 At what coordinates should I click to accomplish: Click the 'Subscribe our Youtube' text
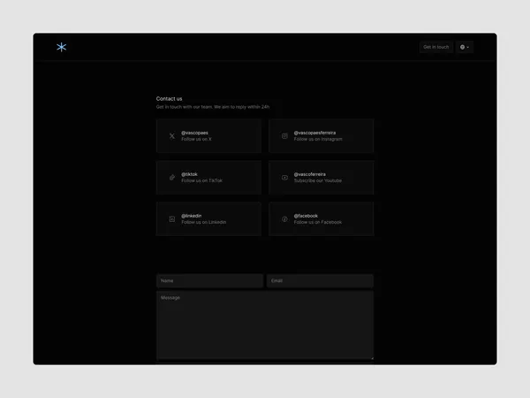318,180
